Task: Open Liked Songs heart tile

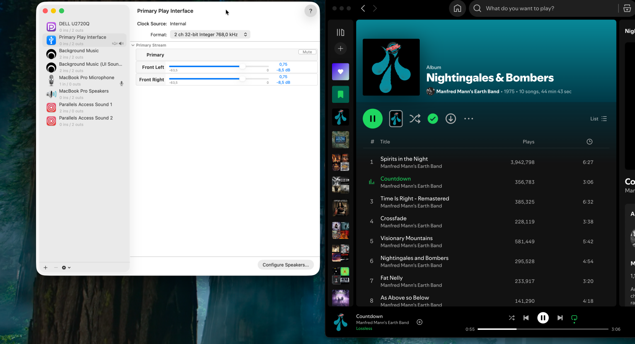Action: pyautogui.click(x=340, y=72)
